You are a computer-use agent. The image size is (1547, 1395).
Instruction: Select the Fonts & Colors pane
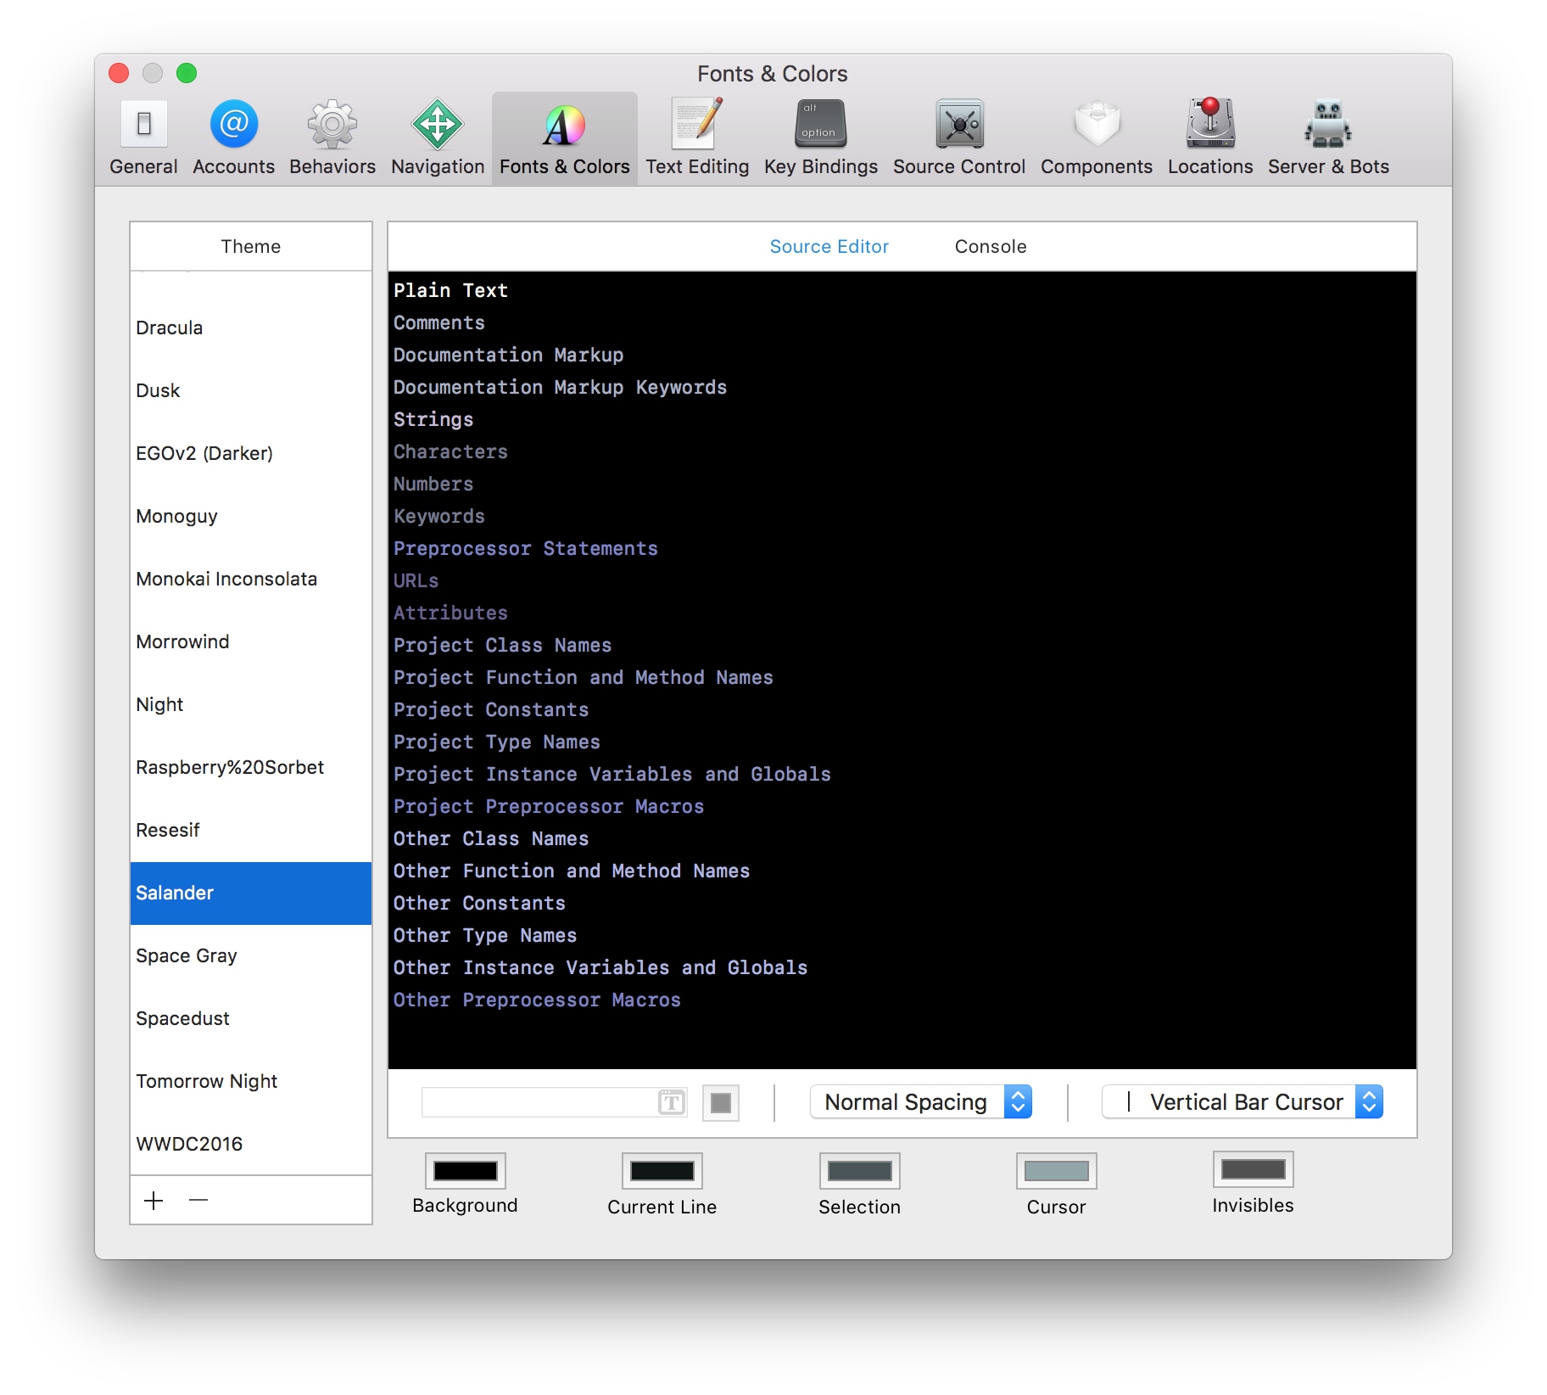pos(565,137)
